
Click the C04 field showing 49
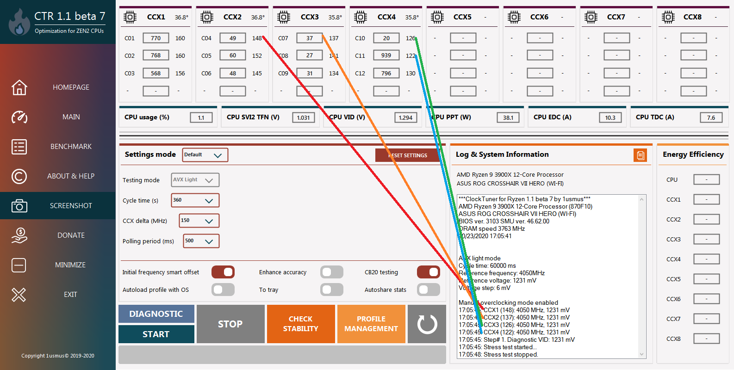(x=233, y=38)
